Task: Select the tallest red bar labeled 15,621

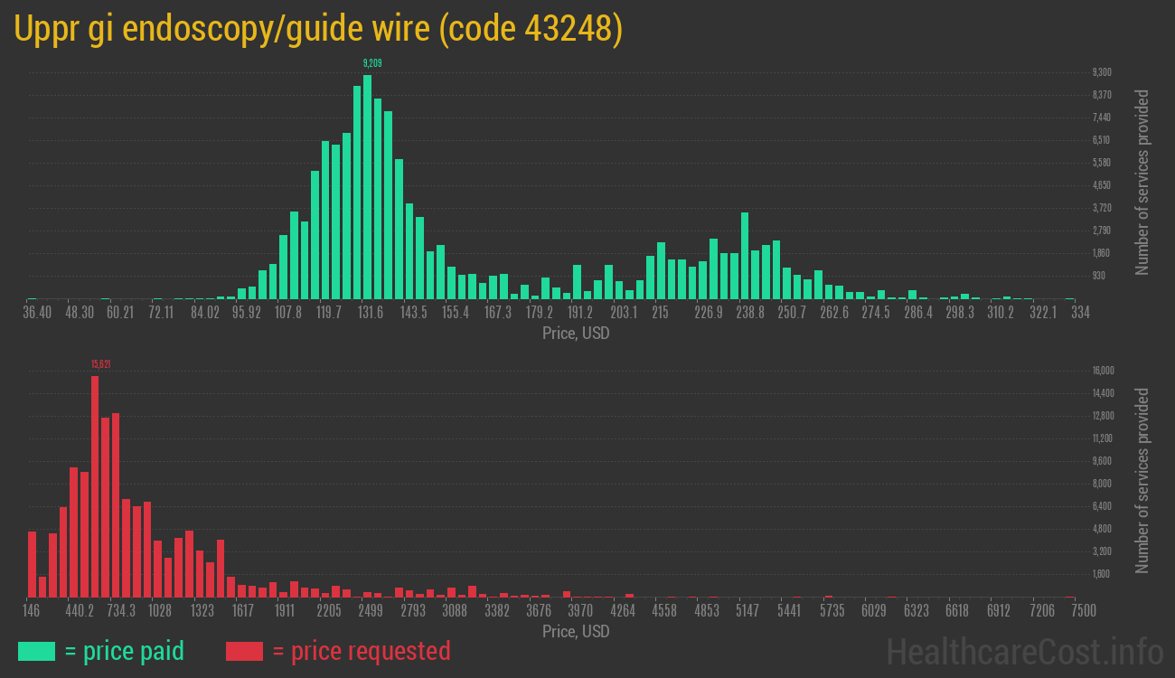Action: [x=95, y=486]
